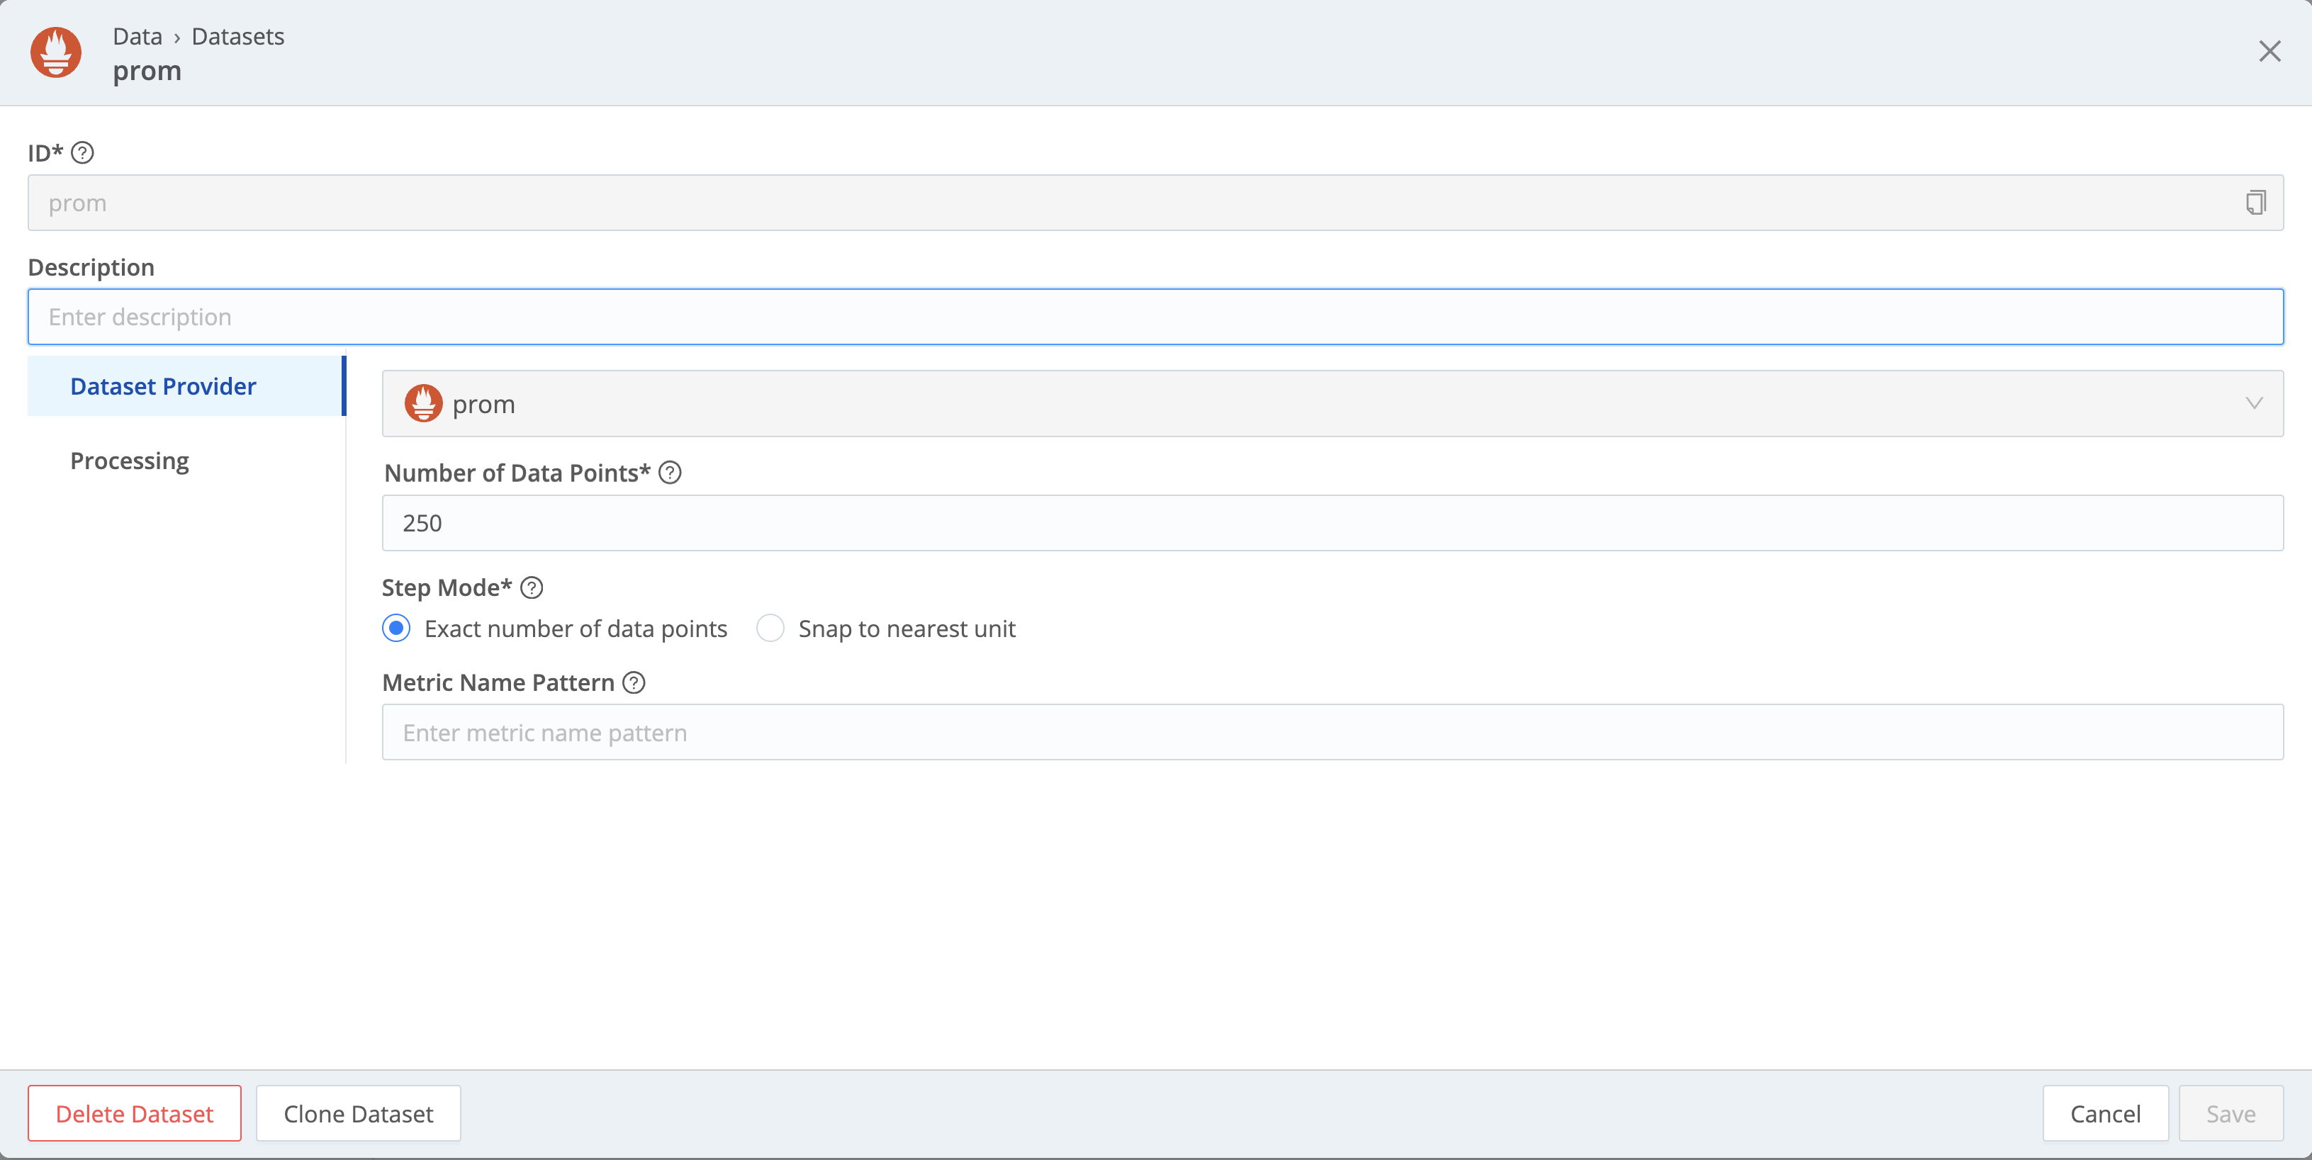Cancel the dataset changes
Viewport: 2312px width, 1160px height.
2104,1113
